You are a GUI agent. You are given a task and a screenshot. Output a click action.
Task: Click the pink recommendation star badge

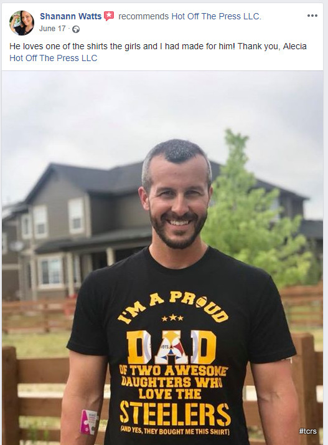[109, 16]
